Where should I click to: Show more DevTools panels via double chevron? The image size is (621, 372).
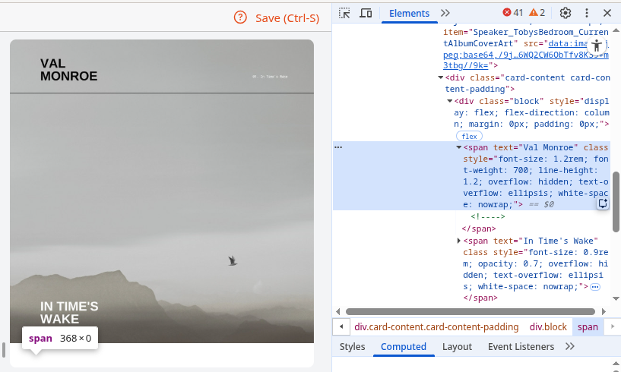pyautogui.click(x=445, y=13)
